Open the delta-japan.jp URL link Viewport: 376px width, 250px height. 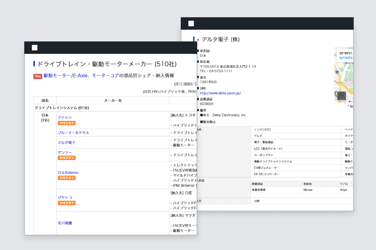click(x=221, y=93)
